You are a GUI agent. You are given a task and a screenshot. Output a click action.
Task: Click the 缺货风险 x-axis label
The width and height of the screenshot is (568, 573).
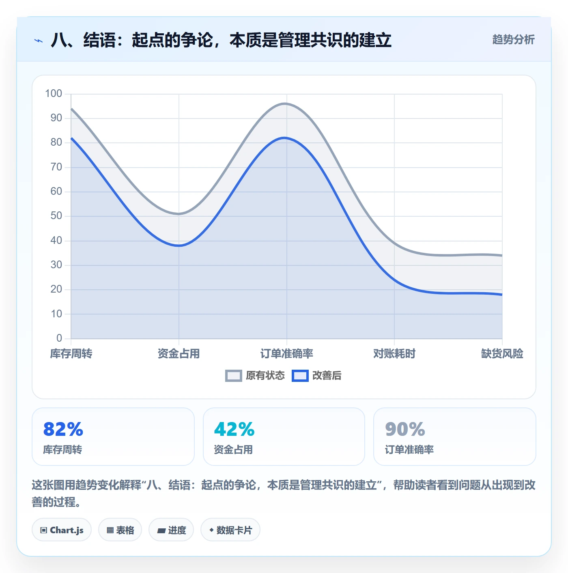502,353
